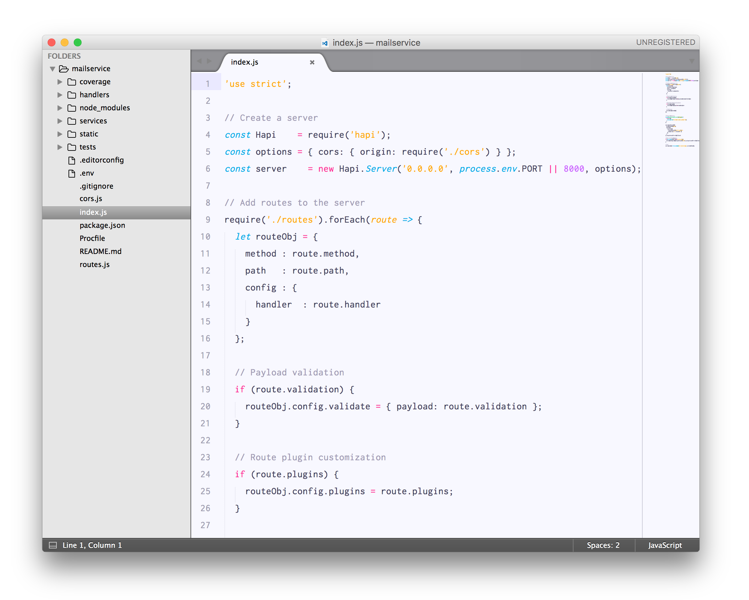Click the tab history forward arrow
Image resolution: width=749 pixels, height=600 pixels.
(209, 61)
